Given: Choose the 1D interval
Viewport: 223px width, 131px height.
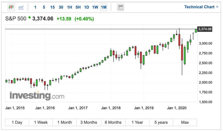Looking at the screenshot, I should 87,7.
